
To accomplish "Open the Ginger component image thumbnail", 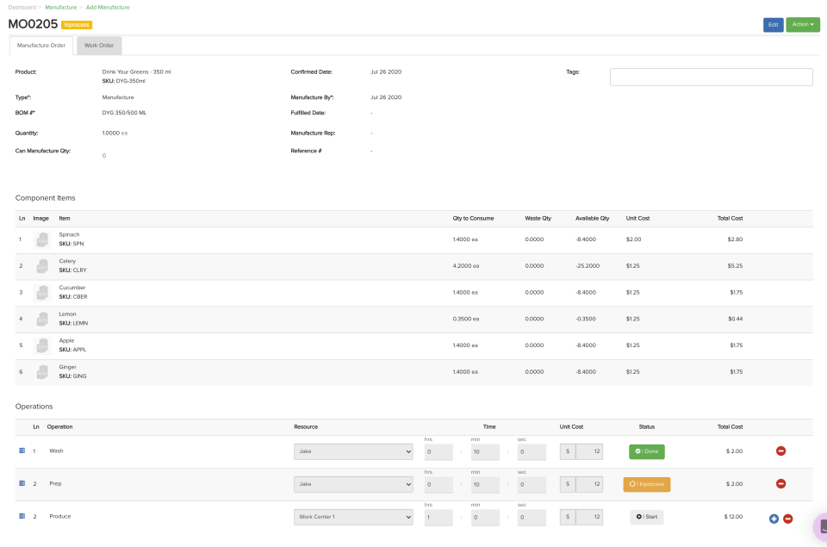I will click(x=41, y=371).
